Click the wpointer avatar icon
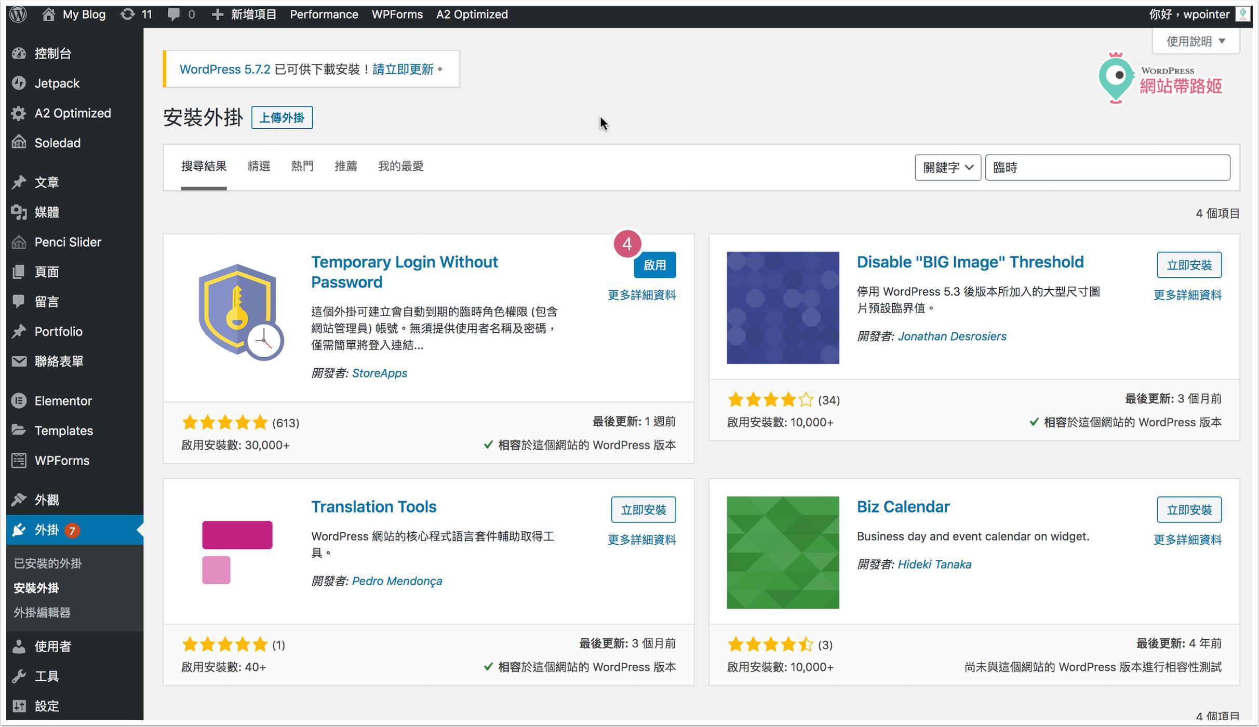 tap(1242, 14)
